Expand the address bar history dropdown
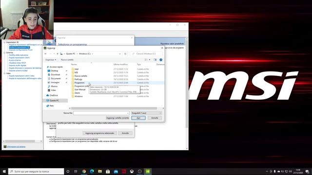 [x=120, y=54]
